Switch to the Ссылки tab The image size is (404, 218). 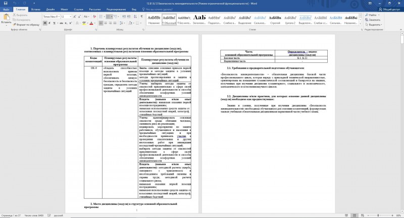click(x=79, y=10)
